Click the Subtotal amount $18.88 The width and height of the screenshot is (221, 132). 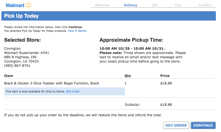(x=166, y=104)
